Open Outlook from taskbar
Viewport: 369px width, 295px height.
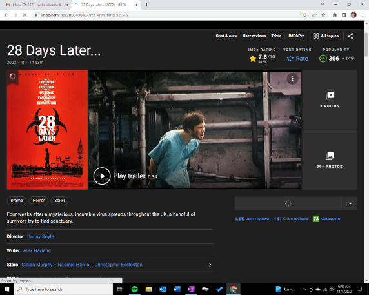click(163, 289)
